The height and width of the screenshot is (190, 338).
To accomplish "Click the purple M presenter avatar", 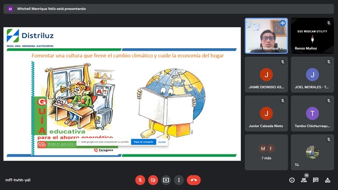I will point(10,9).
